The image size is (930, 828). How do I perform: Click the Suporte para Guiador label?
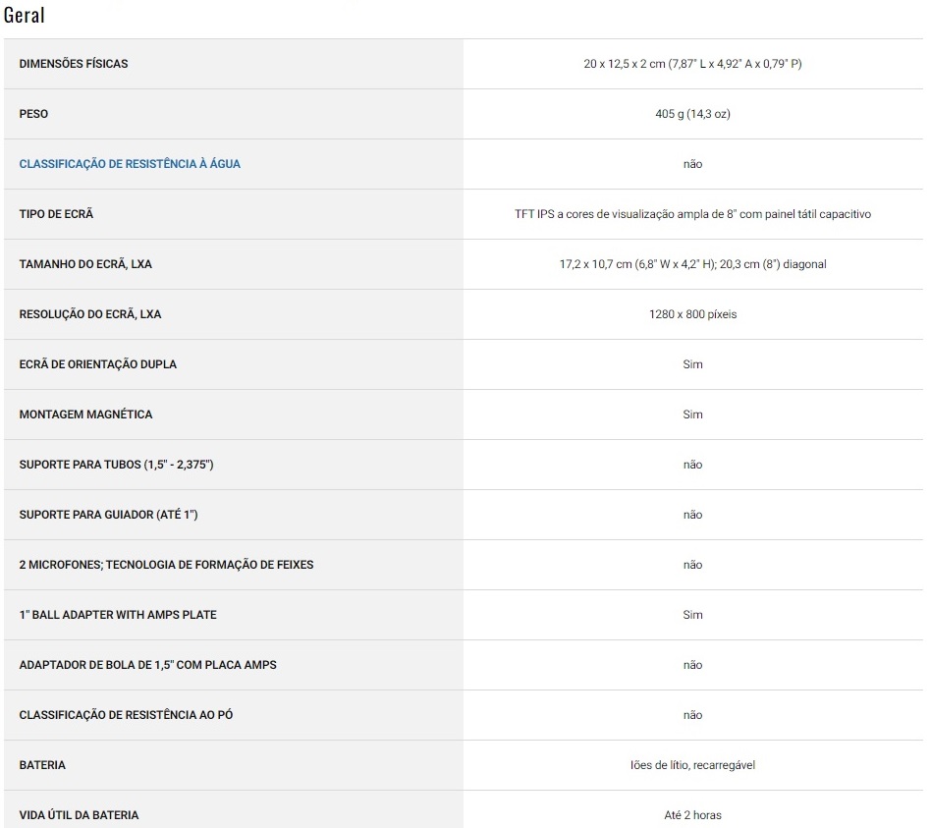[109, 515]
